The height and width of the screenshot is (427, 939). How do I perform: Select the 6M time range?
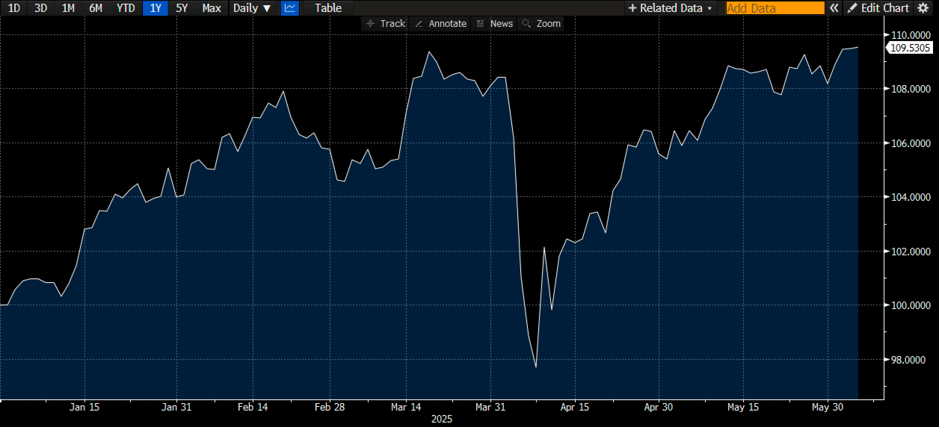click(96, 8)
